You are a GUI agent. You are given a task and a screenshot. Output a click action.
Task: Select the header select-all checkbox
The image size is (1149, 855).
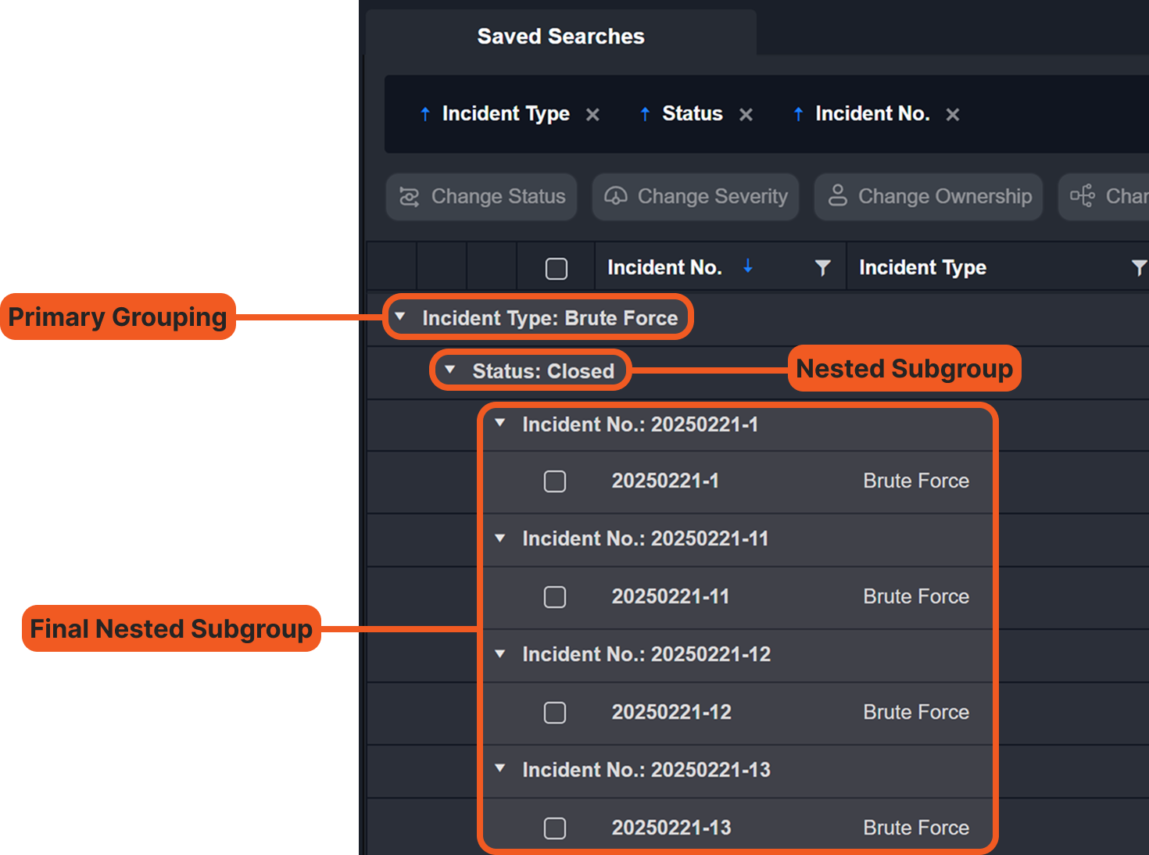tap(557, 269)
